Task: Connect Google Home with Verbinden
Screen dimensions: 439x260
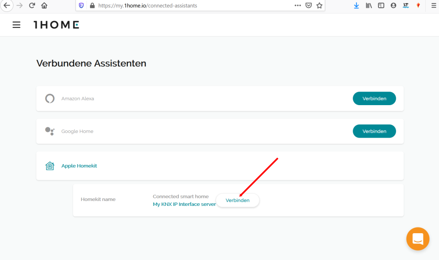Action: click(x=374, y=131)
